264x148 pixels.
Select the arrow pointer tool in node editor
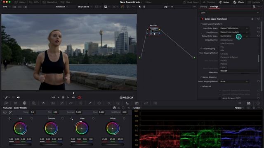click(139, 7)
